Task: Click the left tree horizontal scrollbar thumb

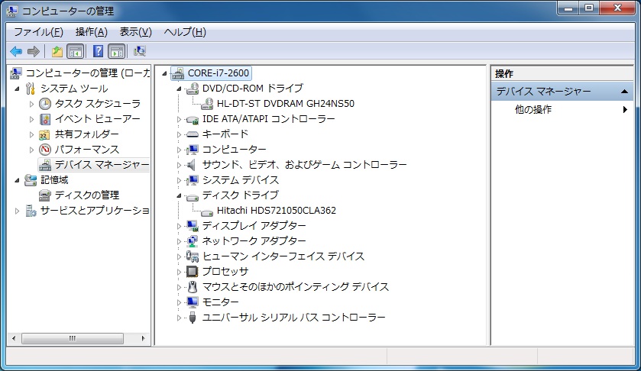Action: 73,338
